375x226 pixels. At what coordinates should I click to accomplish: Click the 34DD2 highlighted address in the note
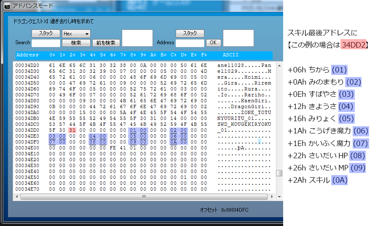354,45
